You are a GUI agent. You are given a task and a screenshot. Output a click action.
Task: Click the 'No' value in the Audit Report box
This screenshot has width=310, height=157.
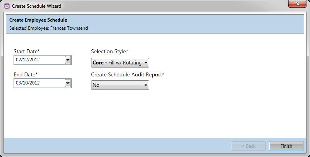pos(117,85)
